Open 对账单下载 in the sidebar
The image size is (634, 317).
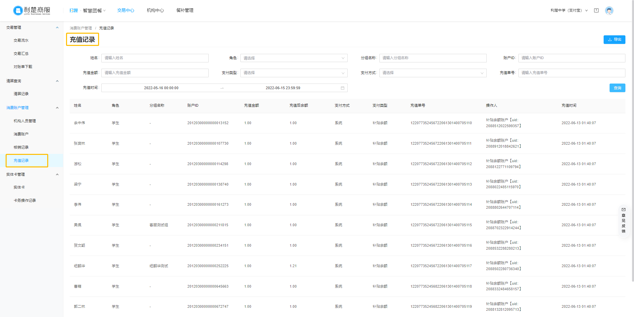[x=23, y=67]
